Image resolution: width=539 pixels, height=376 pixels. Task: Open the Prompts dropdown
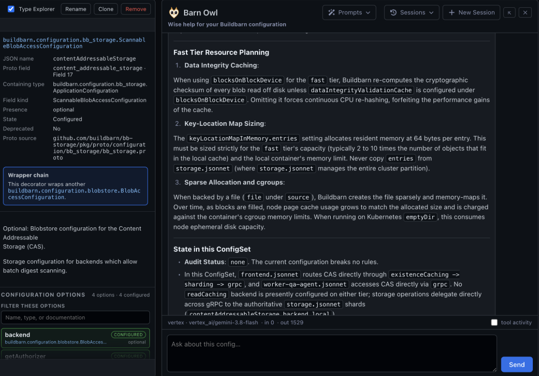(x=349, y=12)
